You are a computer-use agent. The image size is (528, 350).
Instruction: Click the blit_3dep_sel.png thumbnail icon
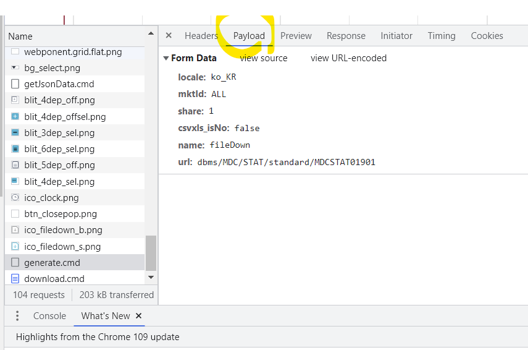point(15,132)
